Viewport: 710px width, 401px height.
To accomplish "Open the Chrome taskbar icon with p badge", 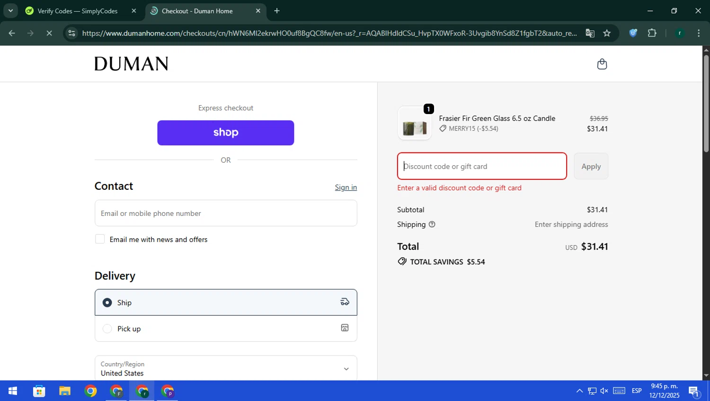I will (168, 391).
